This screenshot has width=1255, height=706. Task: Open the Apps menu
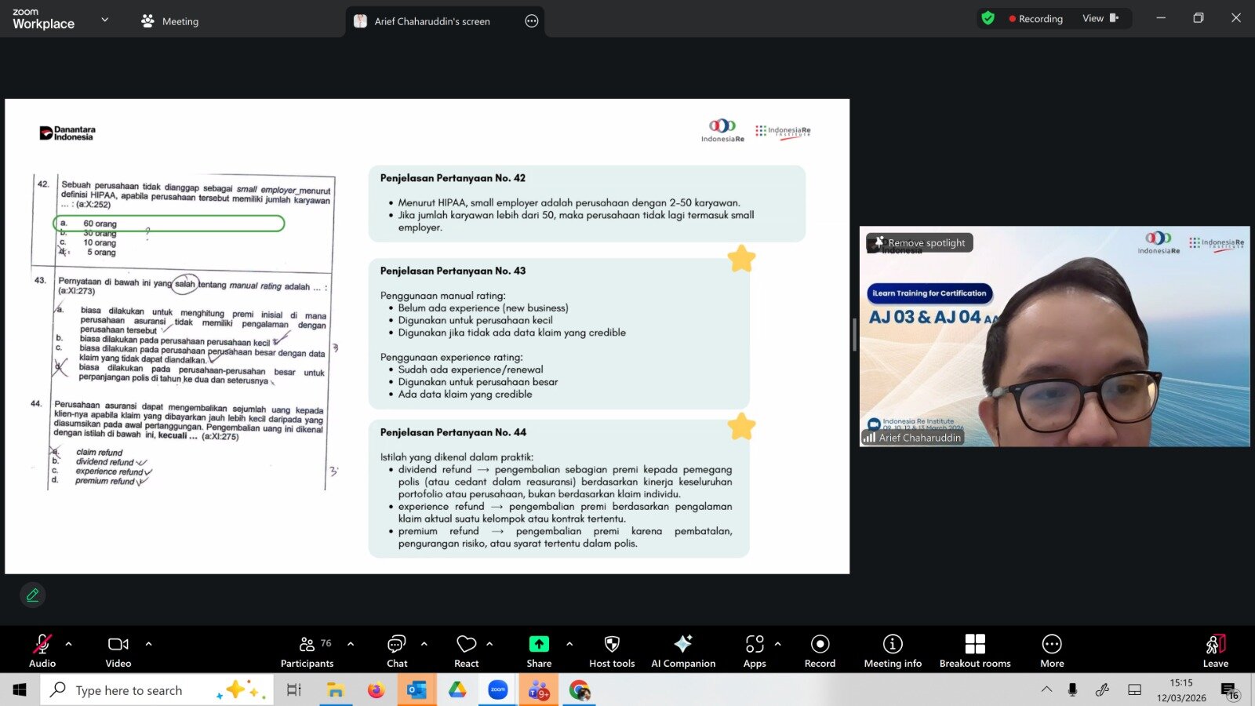point(755,651)
